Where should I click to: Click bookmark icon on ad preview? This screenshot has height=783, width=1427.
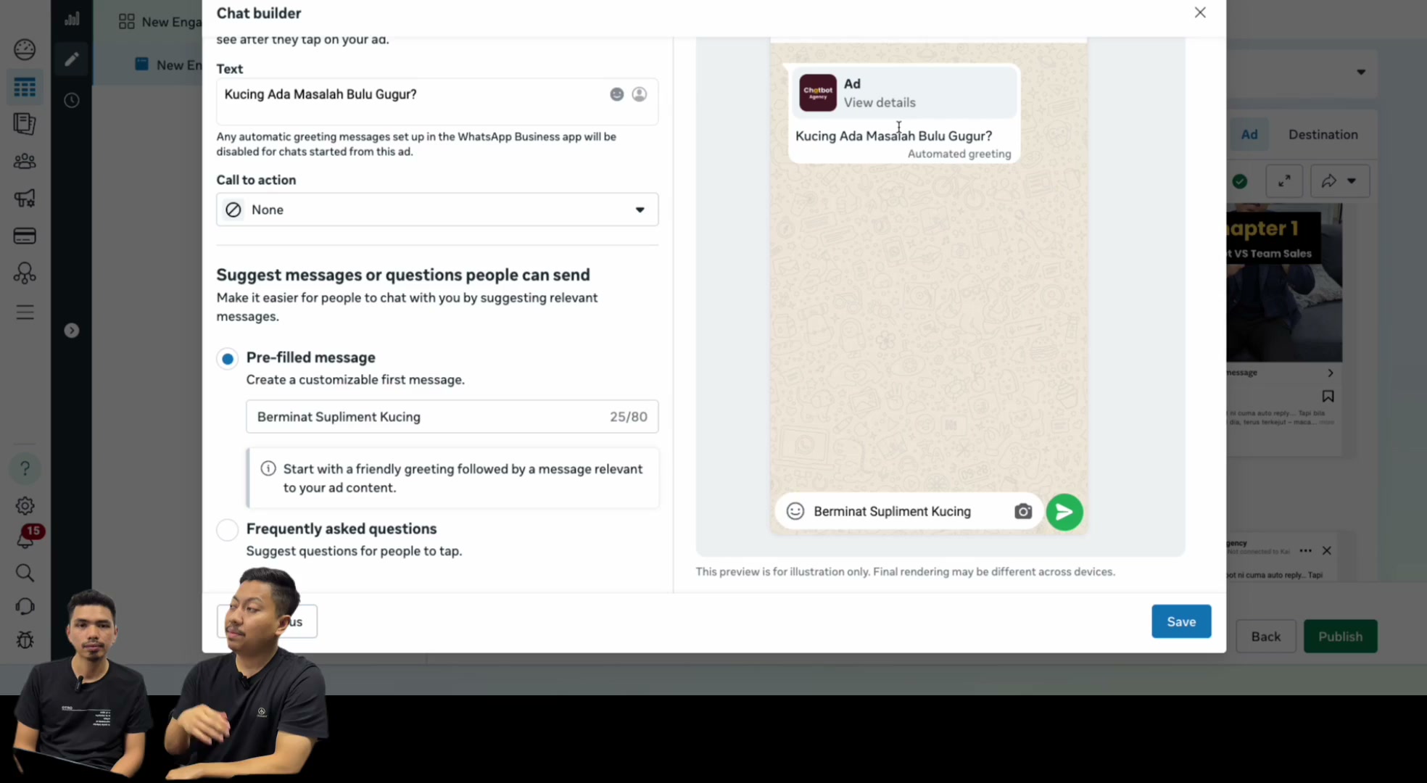click(x=1328, y=397)
